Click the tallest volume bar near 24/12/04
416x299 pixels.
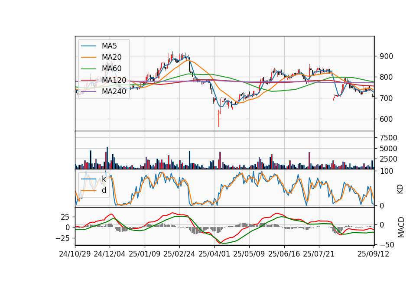point(107,158)
